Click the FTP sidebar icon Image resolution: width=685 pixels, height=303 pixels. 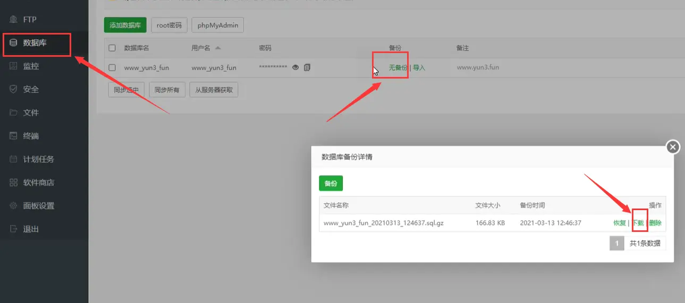(x=14, y=20)
